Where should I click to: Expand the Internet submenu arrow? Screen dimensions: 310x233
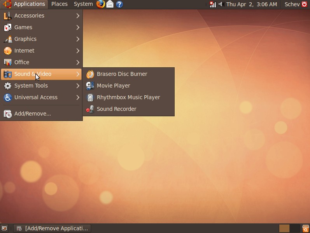78,51
